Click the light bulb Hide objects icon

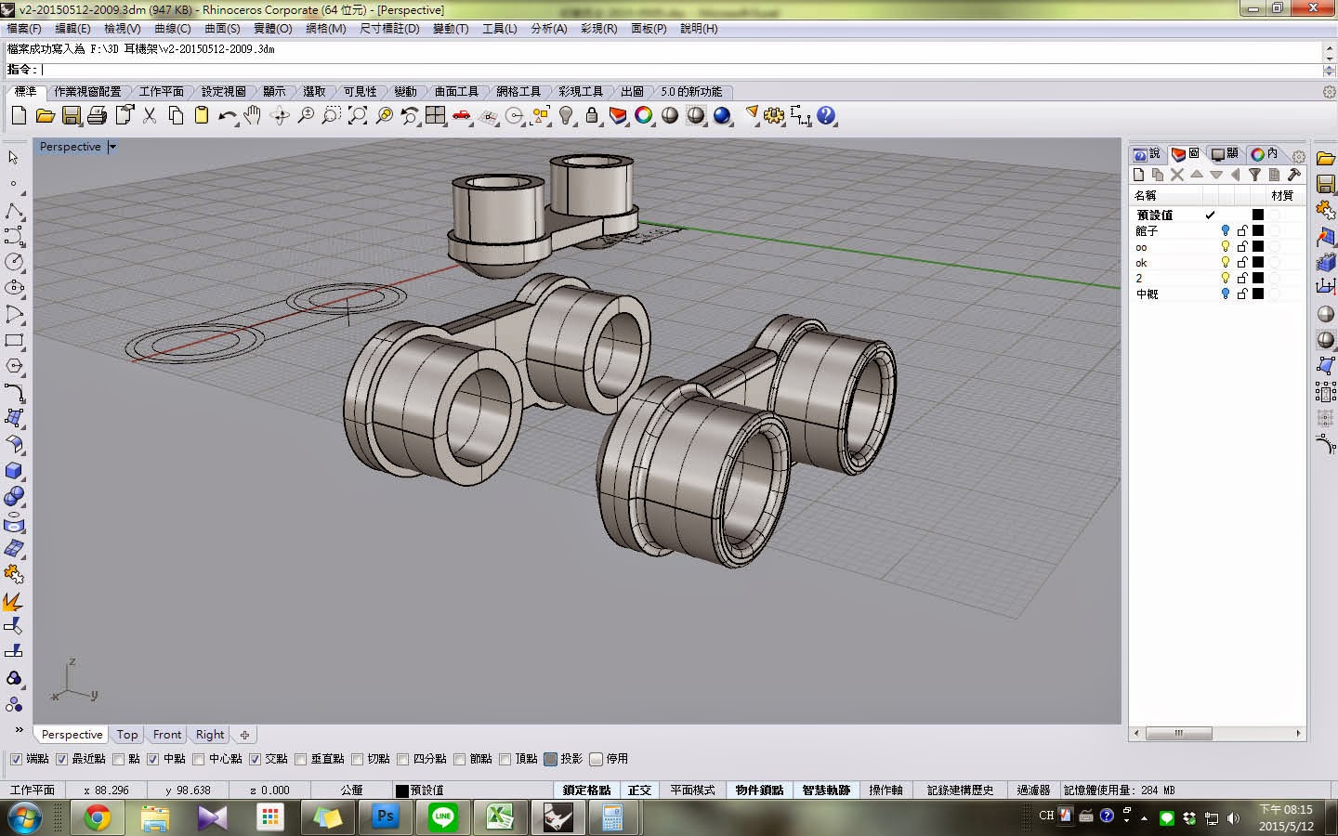566,116
